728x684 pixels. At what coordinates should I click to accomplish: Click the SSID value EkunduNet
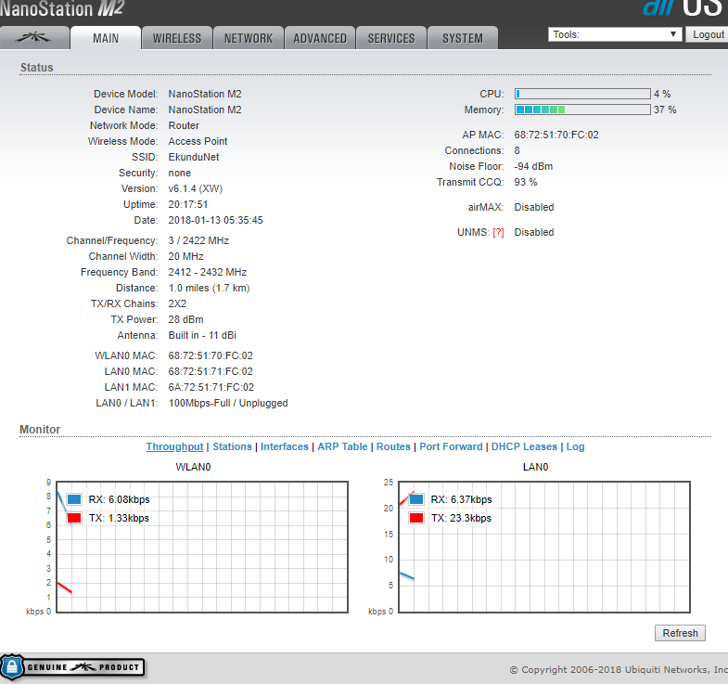click(194, 157)
